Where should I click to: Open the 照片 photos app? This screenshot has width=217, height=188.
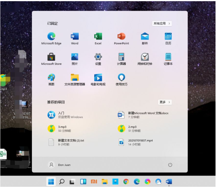tap(75, 57)
